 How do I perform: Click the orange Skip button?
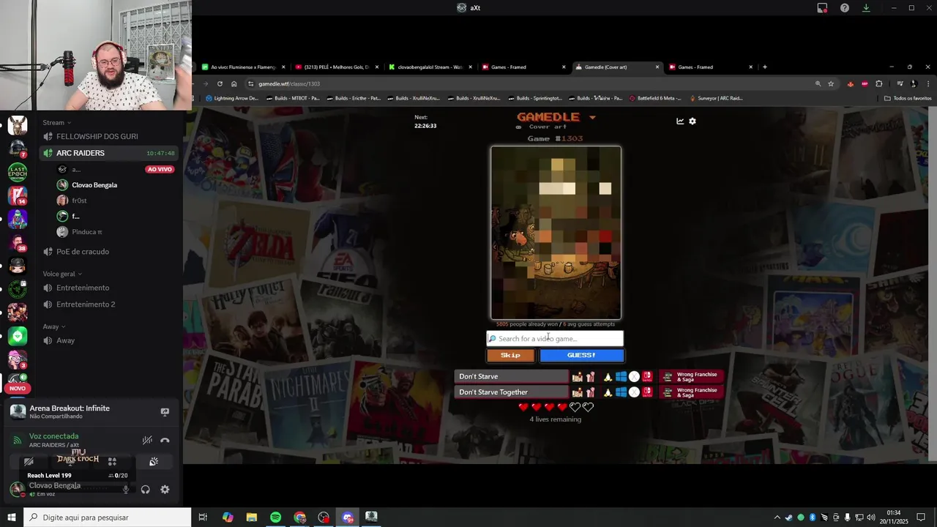[x=510, y=355]
